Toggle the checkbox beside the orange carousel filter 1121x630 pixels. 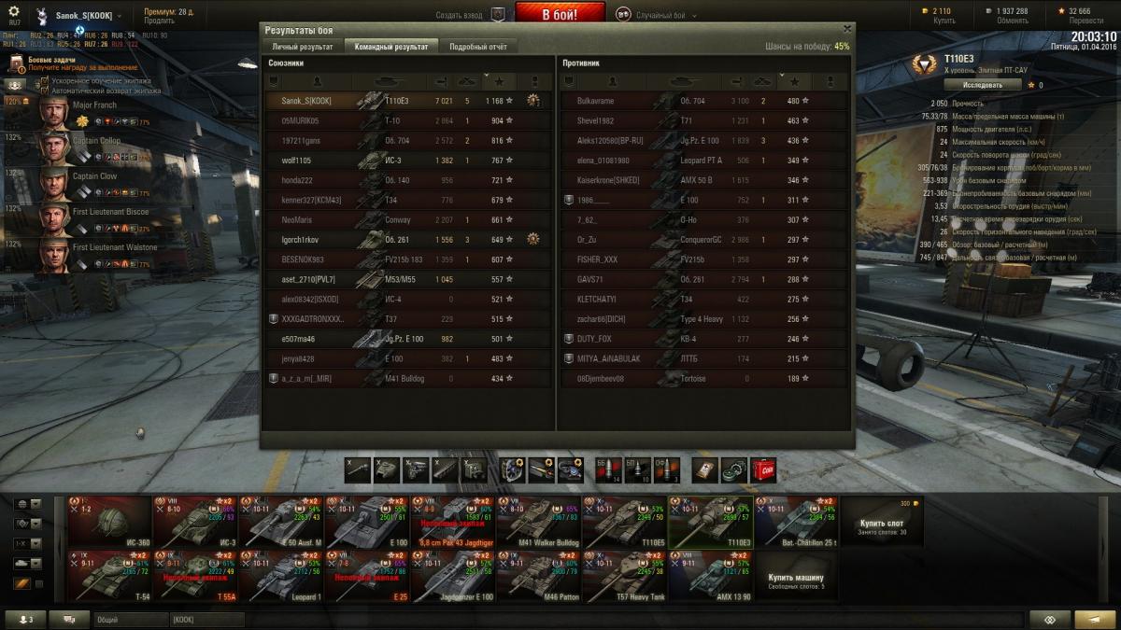point(38,584)
